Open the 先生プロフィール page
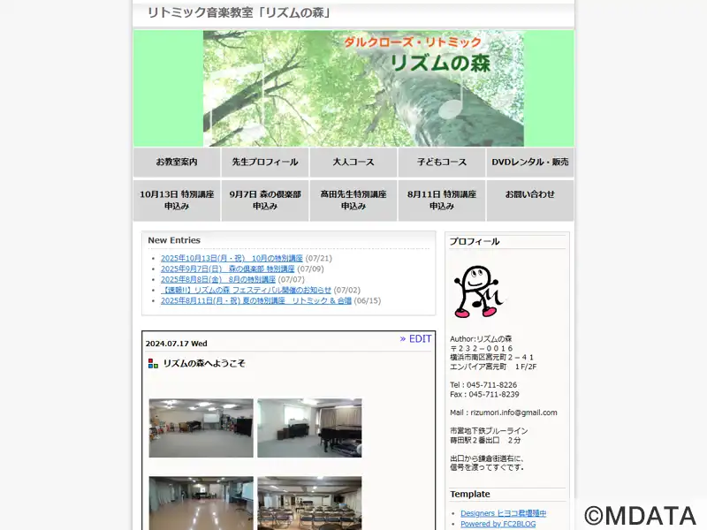The height and width of the screenshot is (530, 707). 265,163
